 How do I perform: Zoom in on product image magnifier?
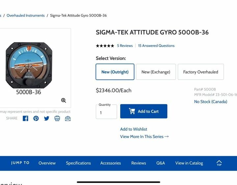coord(64,100)
